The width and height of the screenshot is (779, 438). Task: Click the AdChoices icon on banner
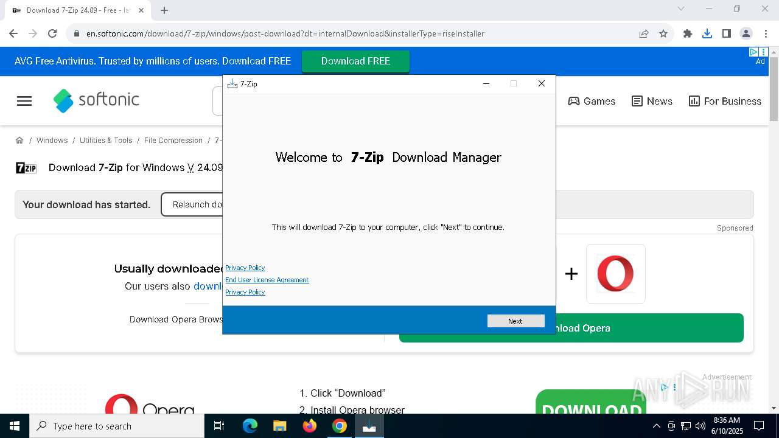coord(753,52)
